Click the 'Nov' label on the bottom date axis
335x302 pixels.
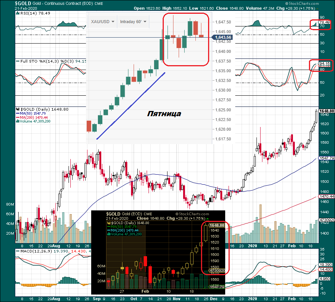point(176,299)
